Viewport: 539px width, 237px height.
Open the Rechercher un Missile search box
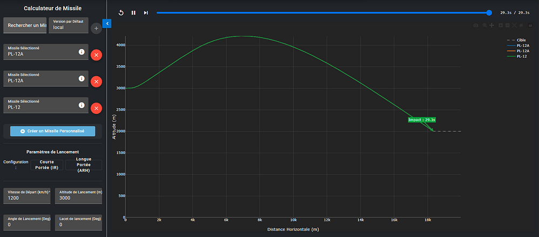pyautogui.click(x=25, y=25)
